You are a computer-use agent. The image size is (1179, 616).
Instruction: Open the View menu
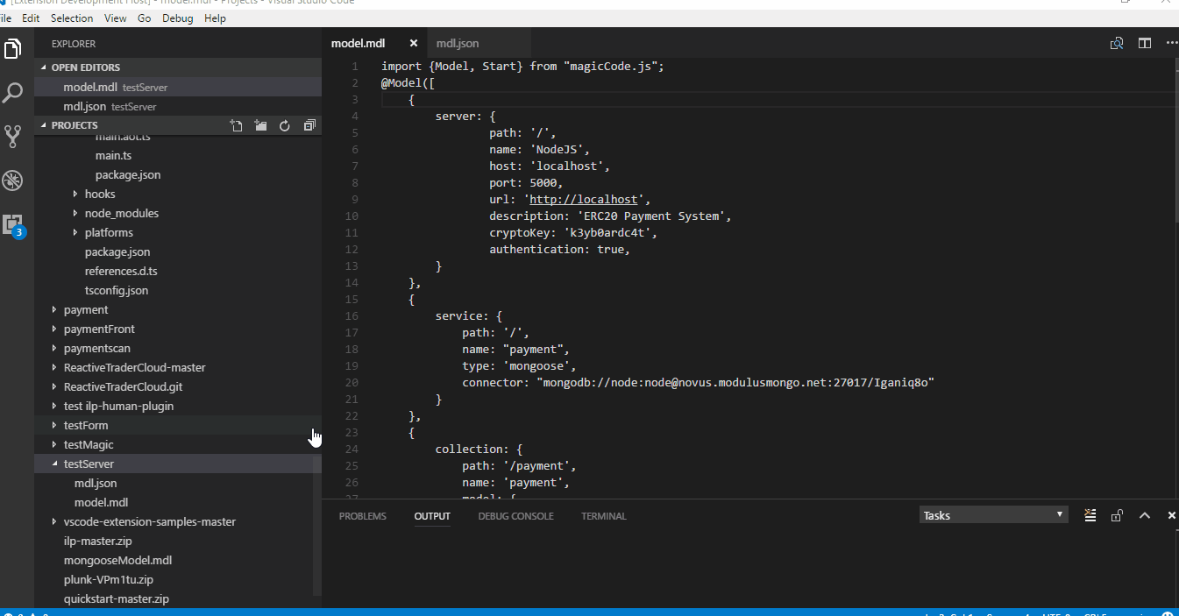[x=115, y=18]
